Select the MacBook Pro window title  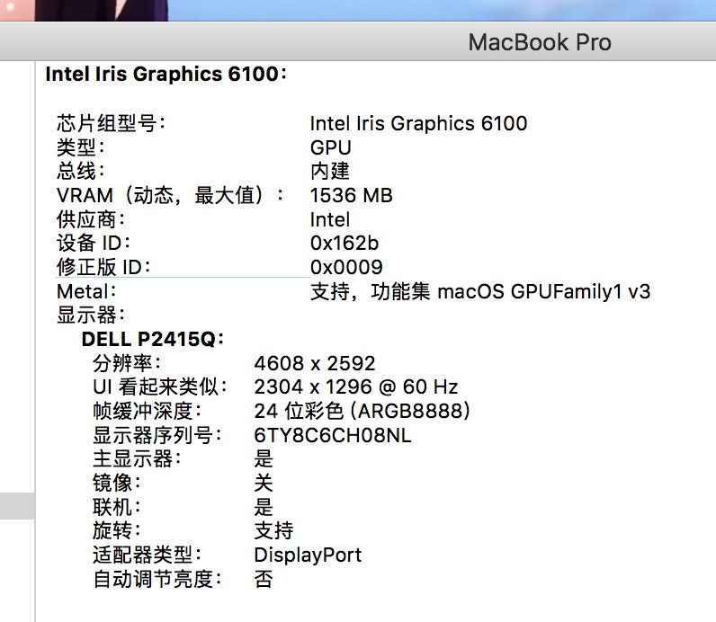pos(540,42)
